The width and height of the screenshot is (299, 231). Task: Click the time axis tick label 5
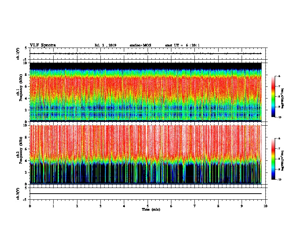pyautogui.click(x=148, y=206)
